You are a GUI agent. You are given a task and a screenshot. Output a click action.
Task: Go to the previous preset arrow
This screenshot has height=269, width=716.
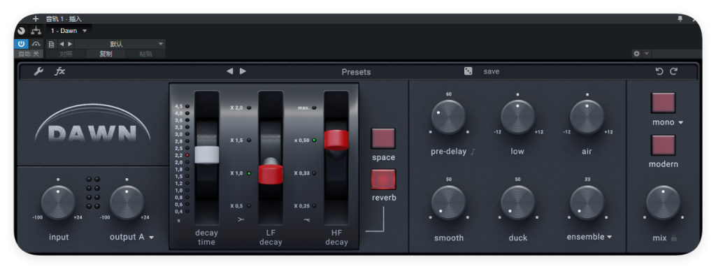tap(229, 71)
